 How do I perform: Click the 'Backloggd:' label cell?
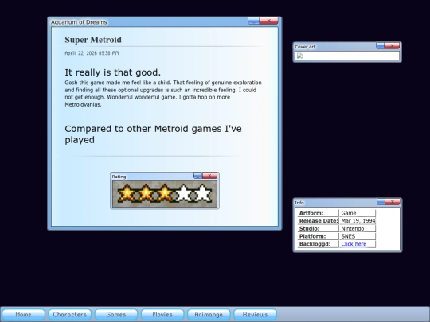point(318,244)
